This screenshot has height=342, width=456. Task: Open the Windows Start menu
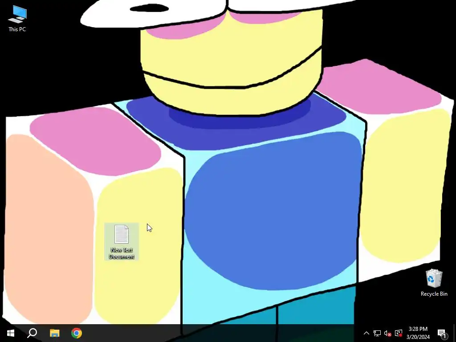point(11,333)
